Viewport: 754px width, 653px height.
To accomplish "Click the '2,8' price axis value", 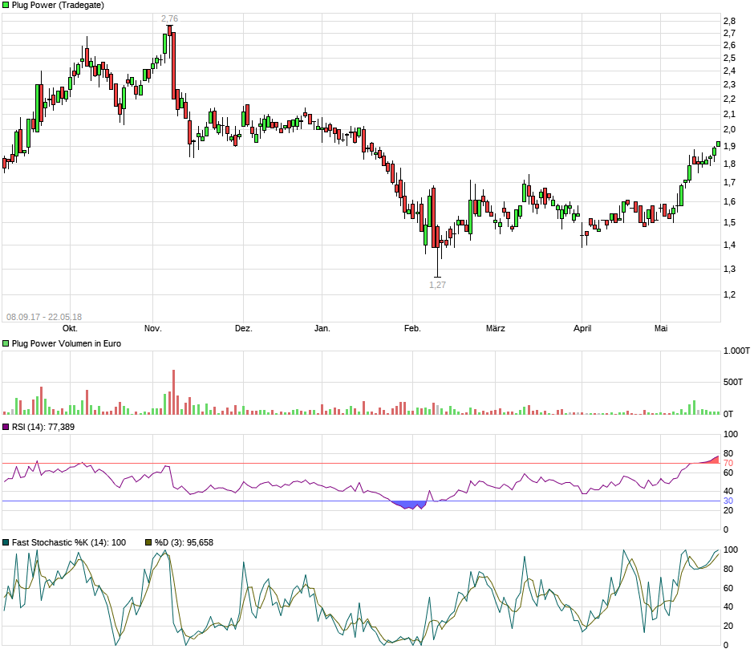I will coord(729,21).
